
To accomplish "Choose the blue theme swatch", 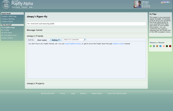I will 160,46.
